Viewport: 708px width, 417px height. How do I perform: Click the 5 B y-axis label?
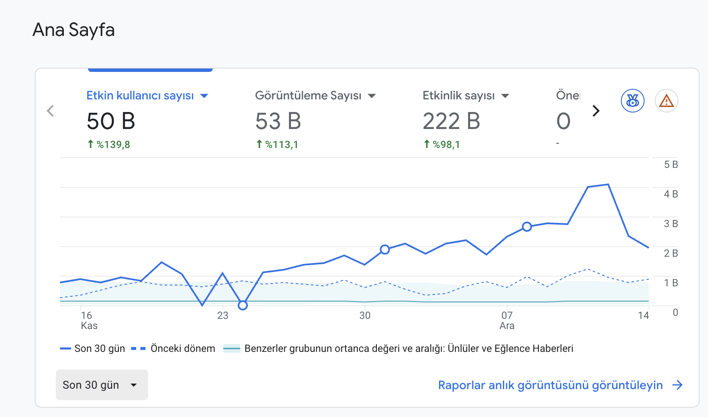[x=671, y=165]
